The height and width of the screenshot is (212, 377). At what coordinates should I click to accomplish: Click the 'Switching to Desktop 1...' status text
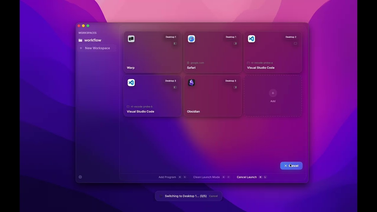coord(186,196)
